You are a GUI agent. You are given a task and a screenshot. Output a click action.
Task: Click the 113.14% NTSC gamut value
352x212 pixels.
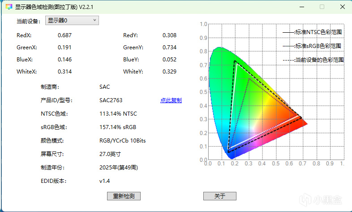coord(118,114)
